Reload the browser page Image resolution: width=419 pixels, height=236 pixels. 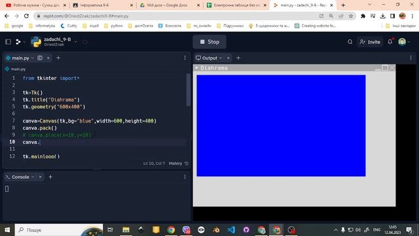[26, 16]
